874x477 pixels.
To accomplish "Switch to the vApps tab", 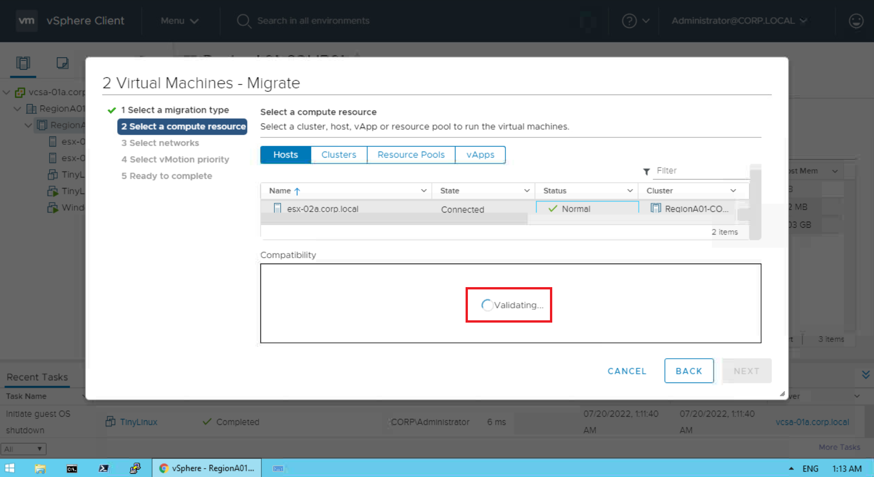I will coord(480,155).
